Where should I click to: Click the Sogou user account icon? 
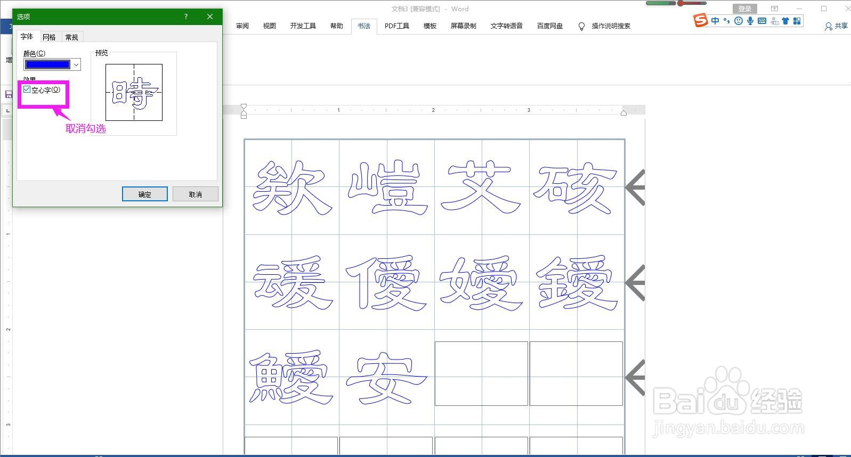775,21
